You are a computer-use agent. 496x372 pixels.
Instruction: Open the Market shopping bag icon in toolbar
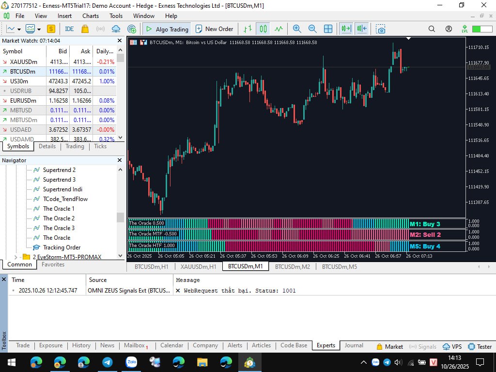[x=85, y=29]
